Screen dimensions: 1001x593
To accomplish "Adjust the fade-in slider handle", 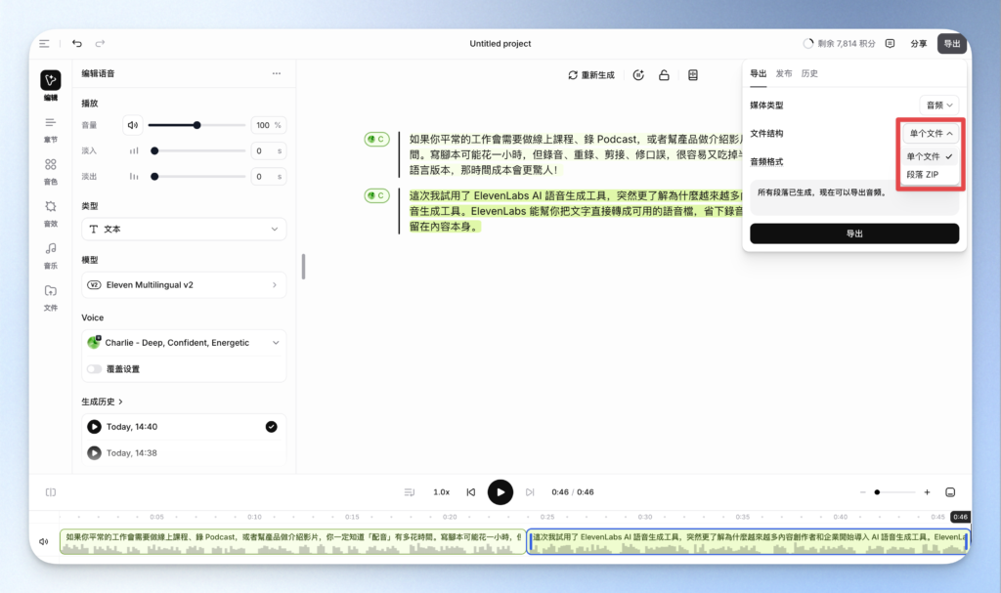I will (x=154, y=151).
